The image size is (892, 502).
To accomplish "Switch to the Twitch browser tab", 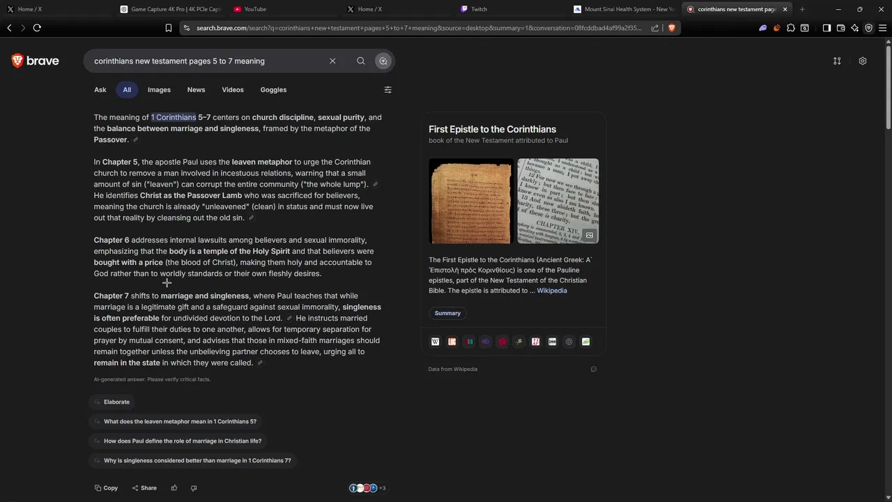I will (509, 9).
